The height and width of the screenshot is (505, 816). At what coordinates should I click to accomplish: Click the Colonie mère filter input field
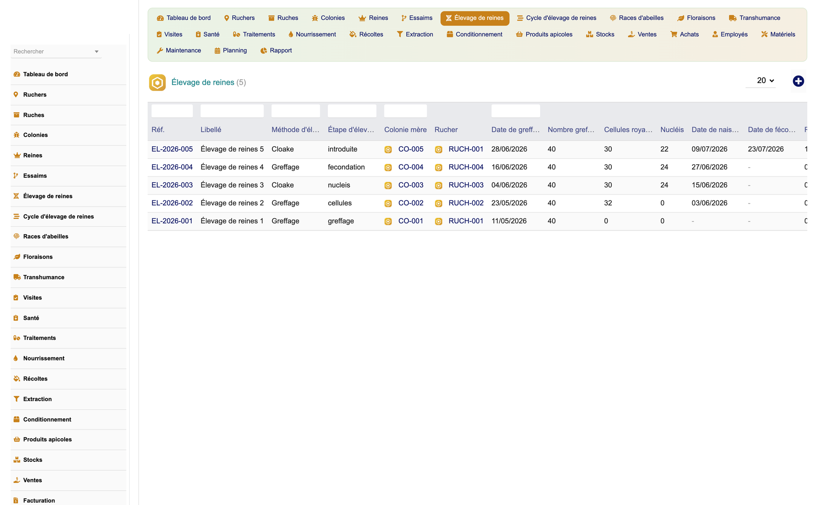(405, 111)
